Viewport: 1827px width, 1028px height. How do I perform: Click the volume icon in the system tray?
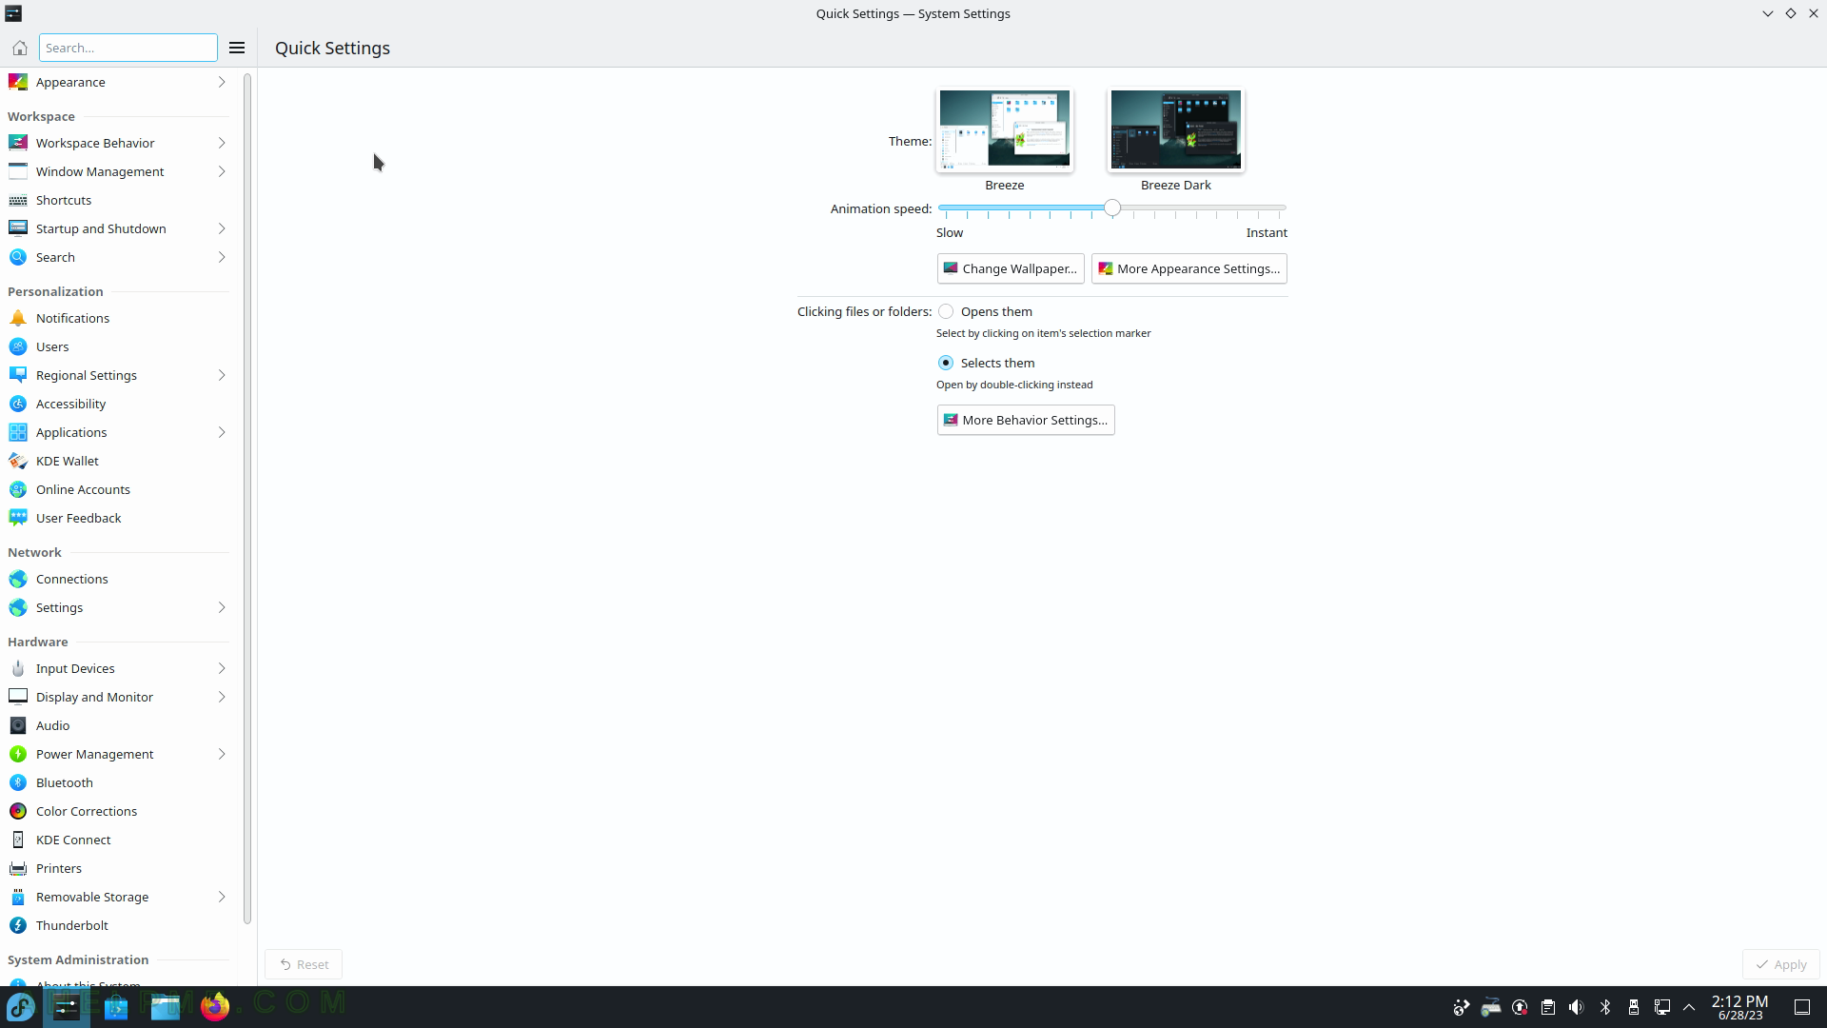[1577, 1007]
